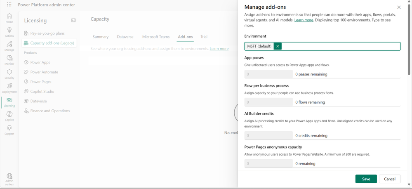
Task: Close the Manage add-ons panel
Action: click(399, 7)
